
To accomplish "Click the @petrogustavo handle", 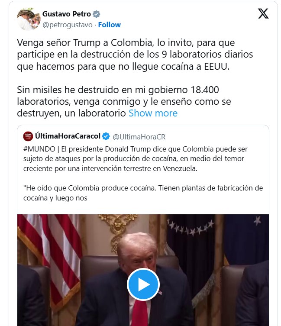I will (68, 25).
